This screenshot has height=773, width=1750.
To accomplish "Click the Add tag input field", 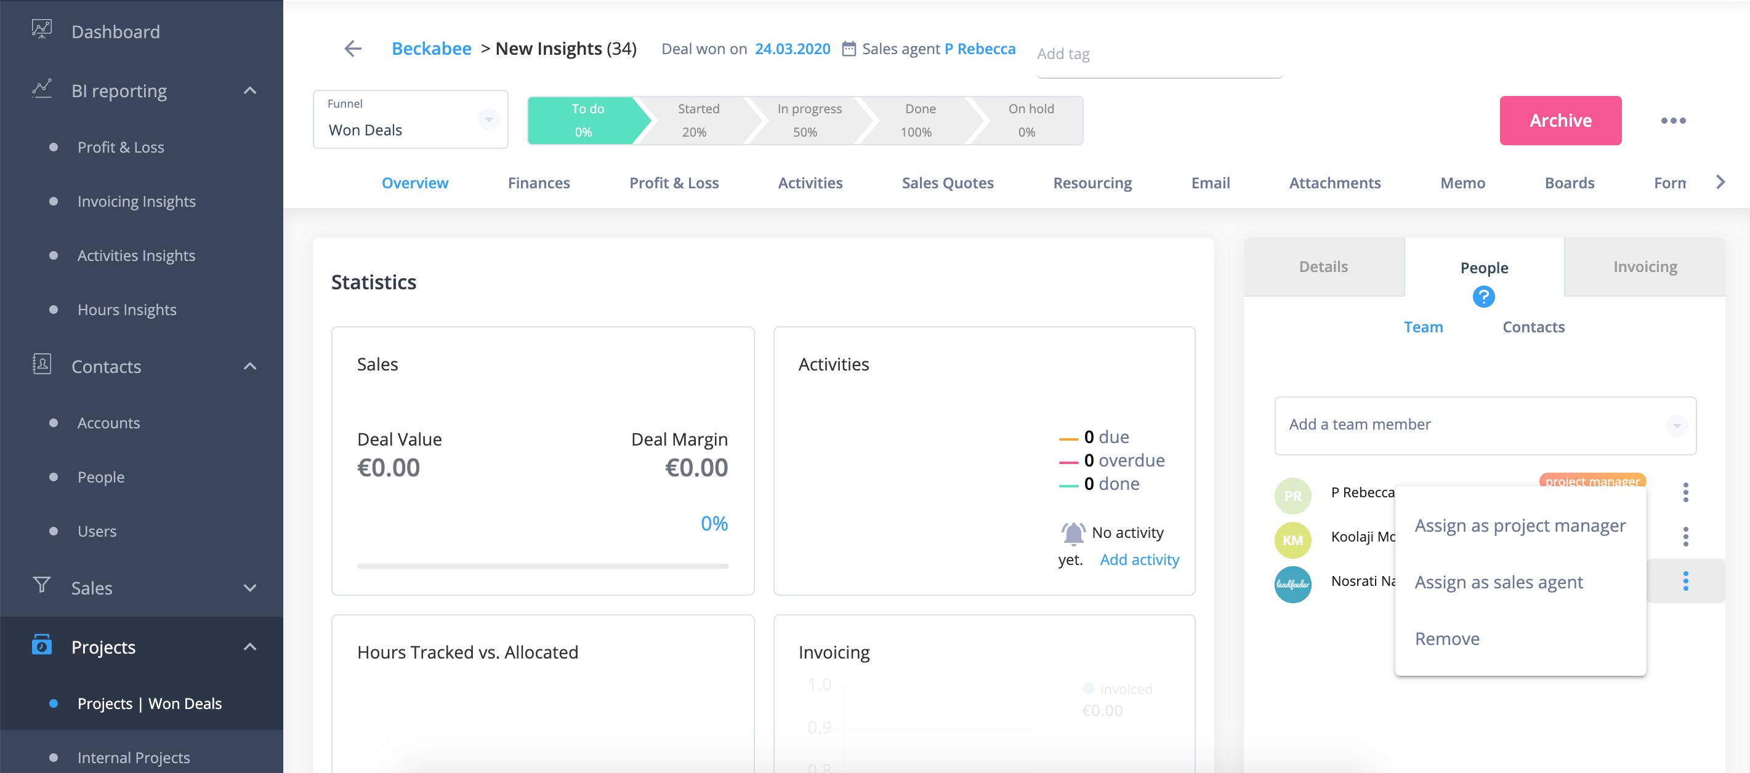I will click(1158, 54).
